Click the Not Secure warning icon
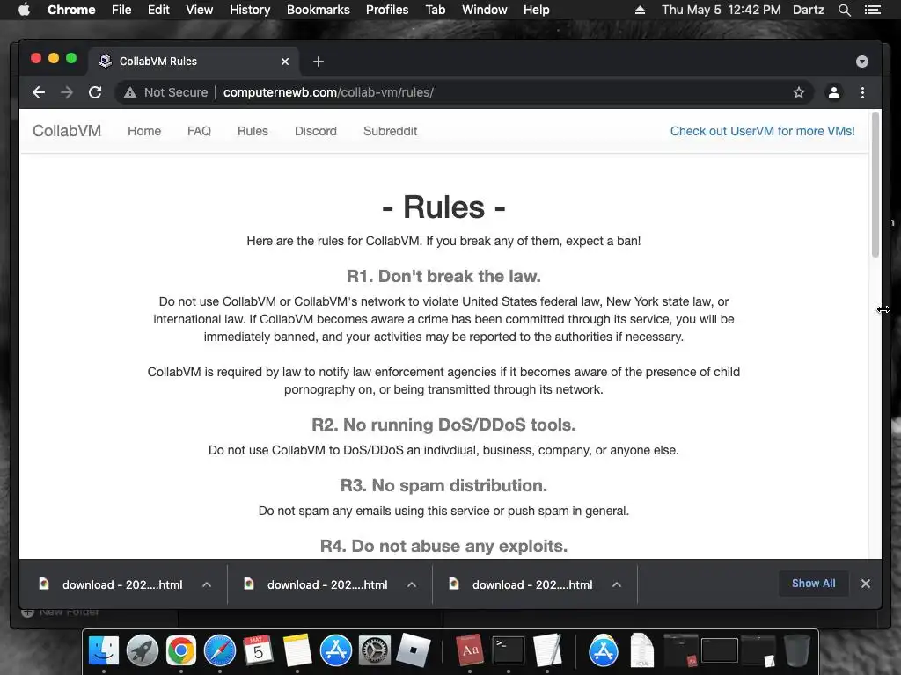901x675 pixels. (130, 92)
